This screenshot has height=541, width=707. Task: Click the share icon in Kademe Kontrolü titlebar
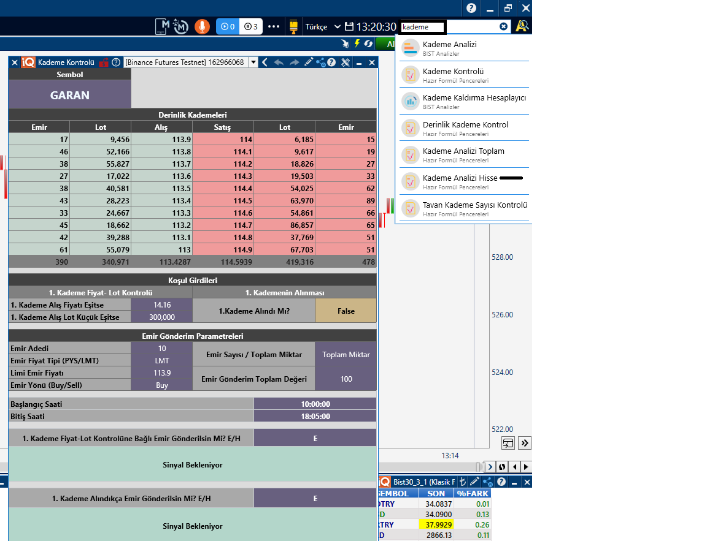(x=320, y=62)
